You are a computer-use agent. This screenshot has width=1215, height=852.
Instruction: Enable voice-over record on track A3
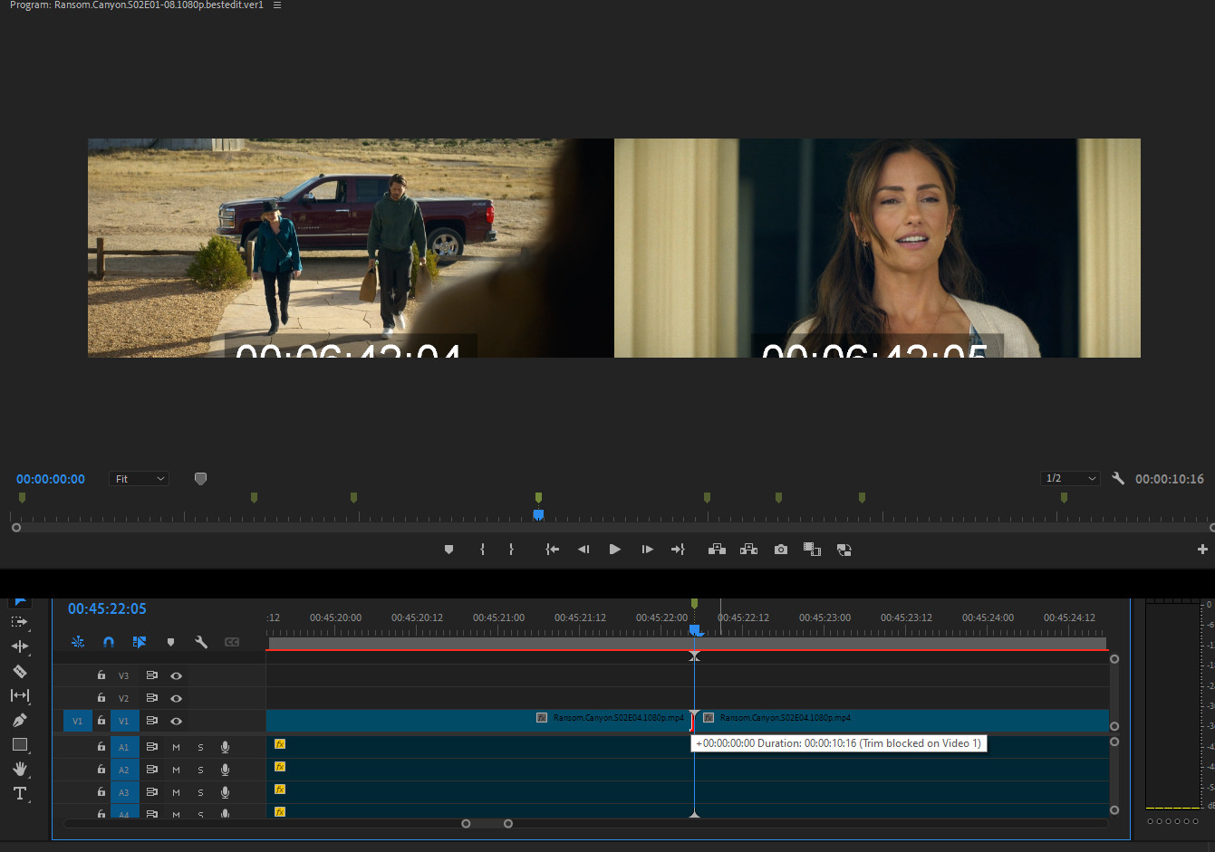(225, 792)
